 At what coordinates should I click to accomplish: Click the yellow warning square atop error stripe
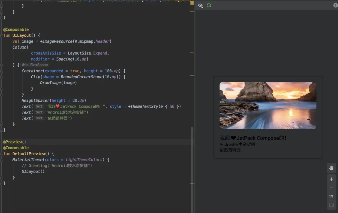(192, 3)
